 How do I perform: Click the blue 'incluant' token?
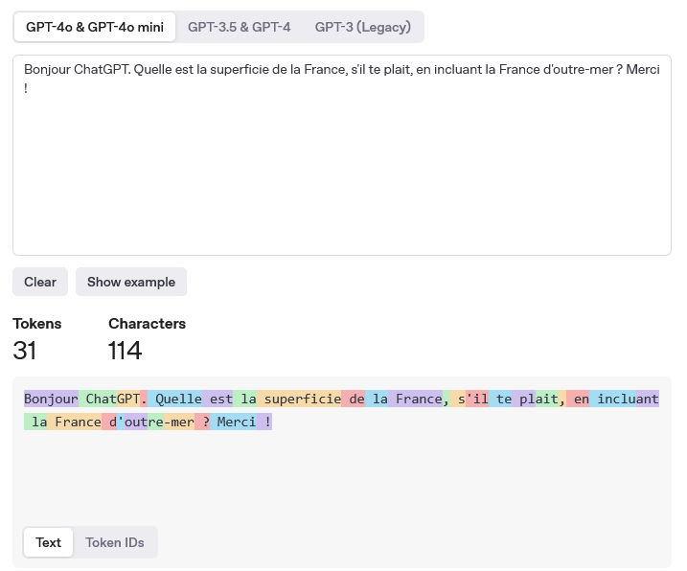click(x=613, y=399)
